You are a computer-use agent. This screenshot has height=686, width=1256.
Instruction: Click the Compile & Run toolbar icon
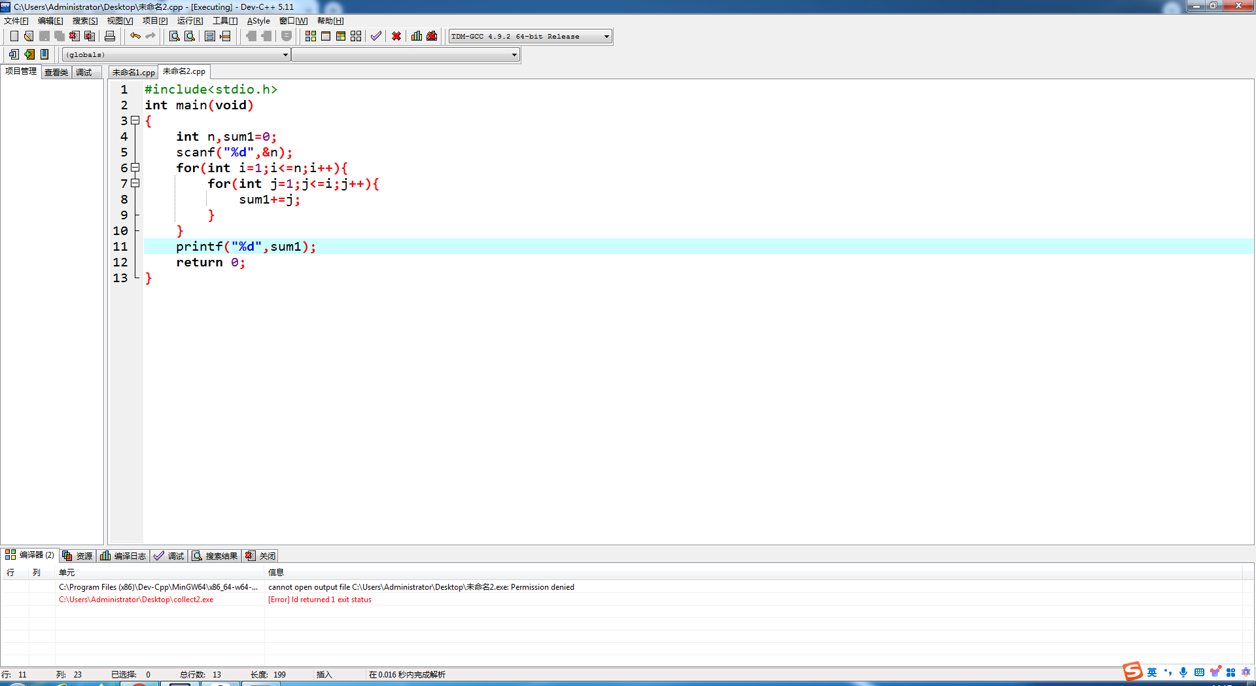[341, 36]
